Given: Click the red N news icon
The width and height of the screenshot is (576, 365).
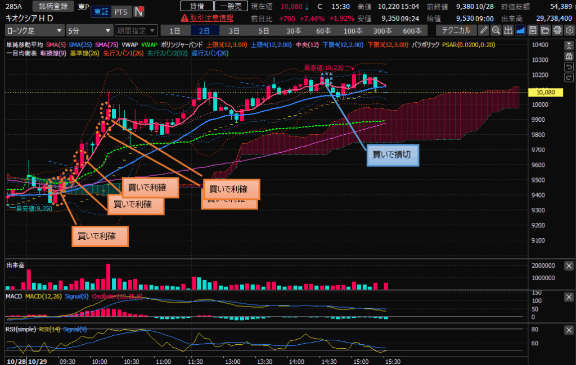Looking at the screenshot, I should pos(138,12).
